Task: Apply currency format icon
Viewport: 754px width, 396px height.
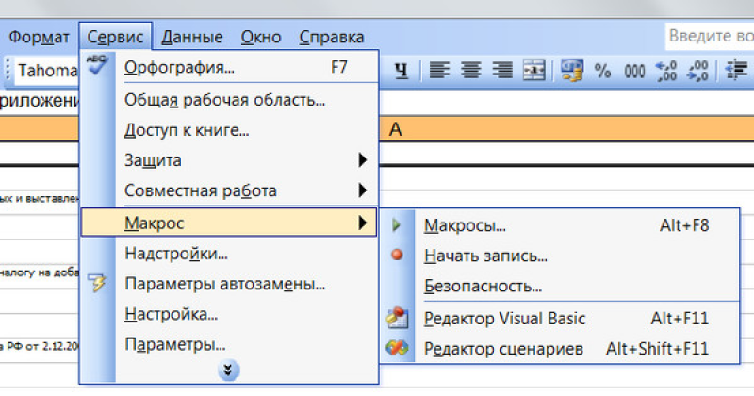Action: click(x=572, y=71)
